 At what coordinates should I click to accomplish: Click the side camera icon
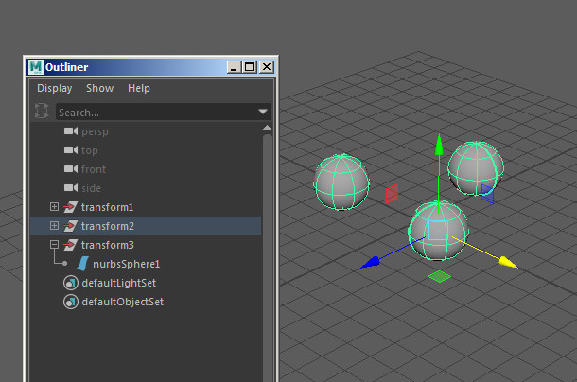(x=71, y=187)
